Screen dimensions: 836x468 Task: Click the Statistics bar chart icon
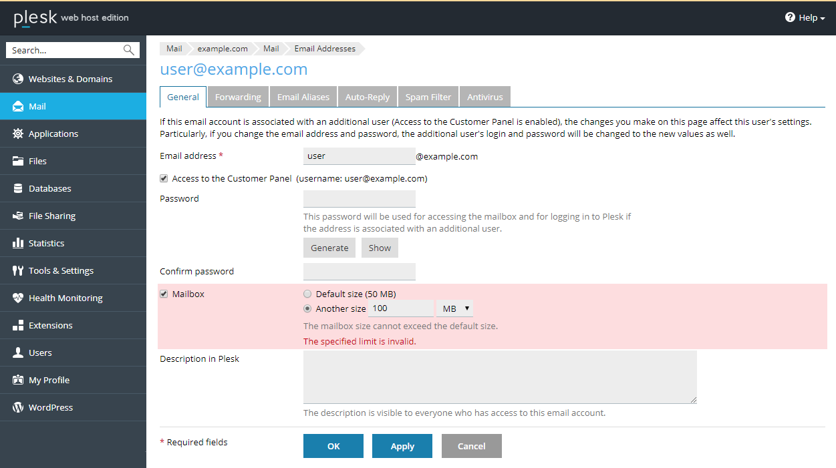[x=18, y=243]
